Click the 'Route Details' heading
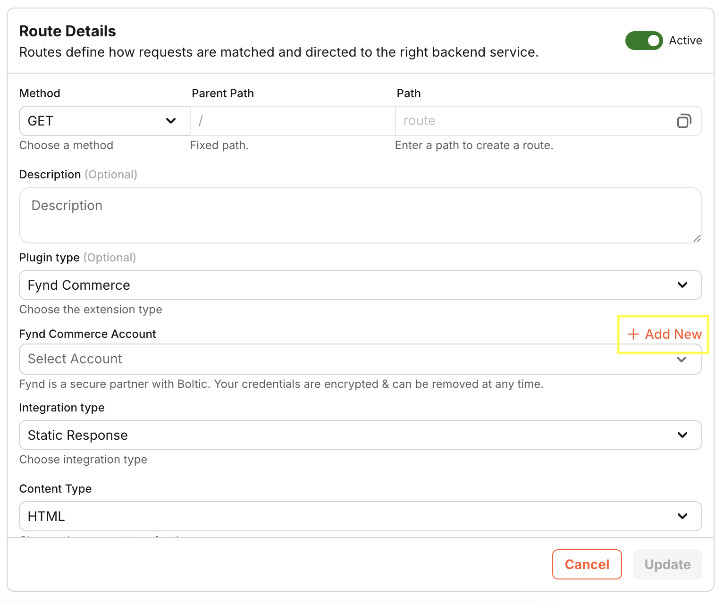Viewport: 724px width, 604px height. click(x=67, y=31)
